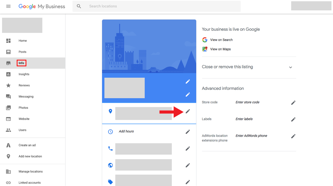Click the blue tag label icon
This screenshot has width=333, height=186.
[110, 182]
